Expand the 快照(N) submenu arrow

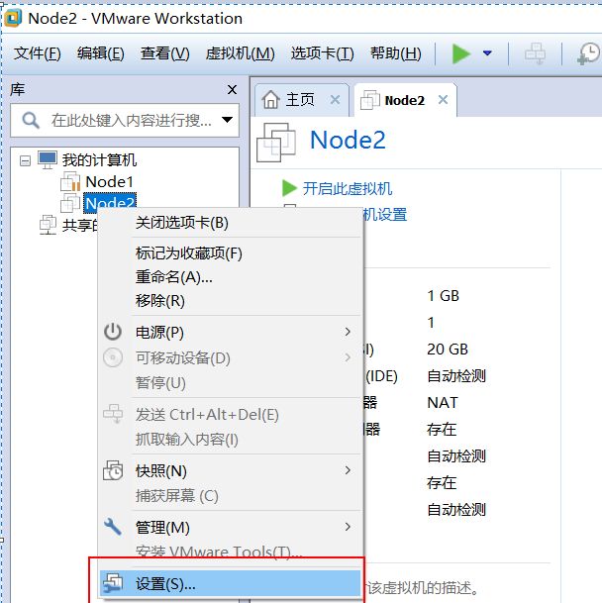click(x=348, y=470)
